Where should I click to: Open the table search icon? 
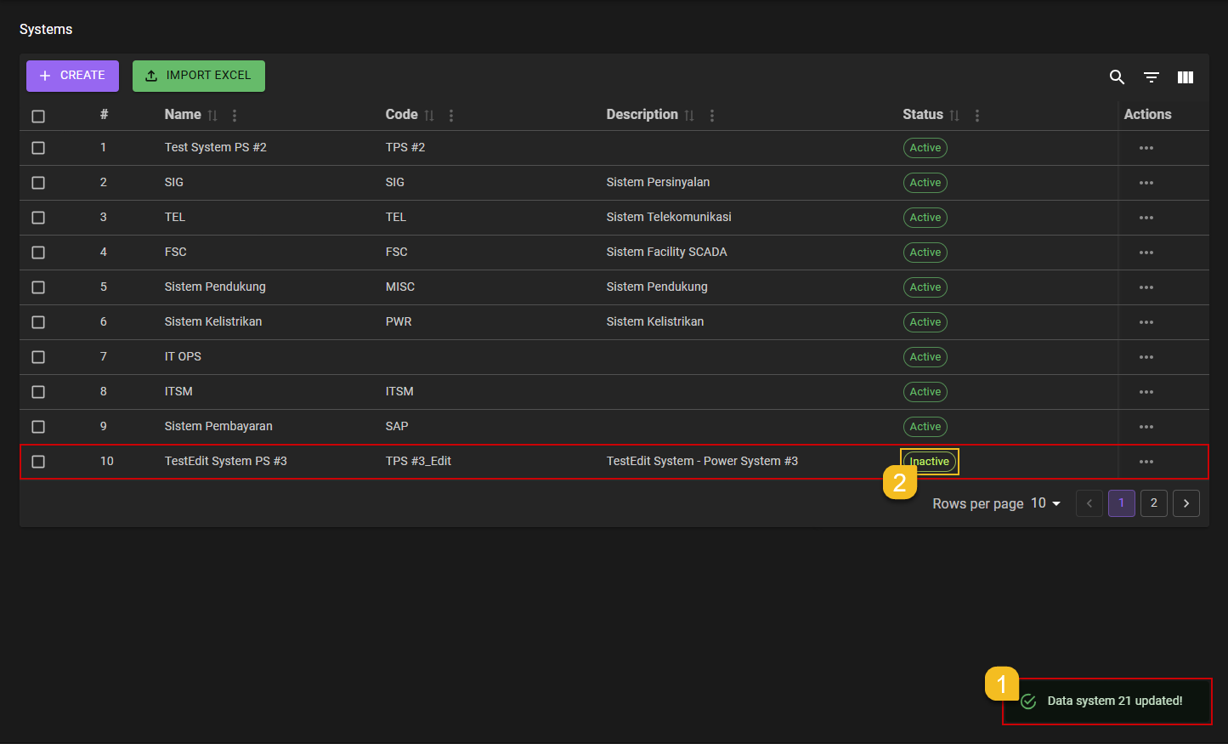pos(1117,77)
